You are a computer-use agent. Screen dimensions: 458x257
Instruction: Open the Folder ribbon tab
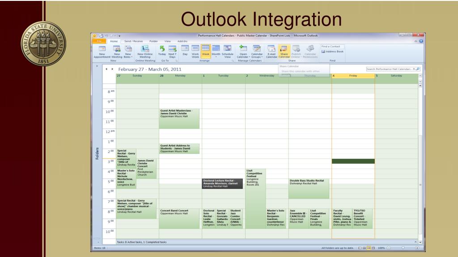pos(153,41)
